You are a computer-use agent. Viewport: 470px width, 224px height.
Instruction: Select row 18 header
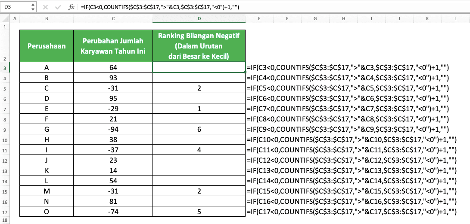click(x=5, y=221)
